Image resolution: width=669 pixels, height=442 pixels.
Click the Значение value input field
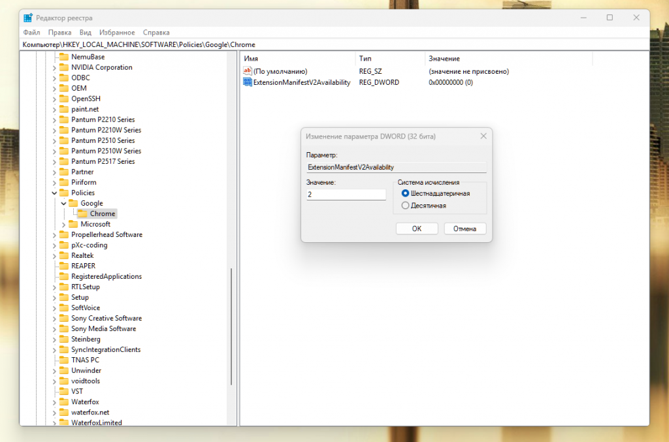(346, 195)
